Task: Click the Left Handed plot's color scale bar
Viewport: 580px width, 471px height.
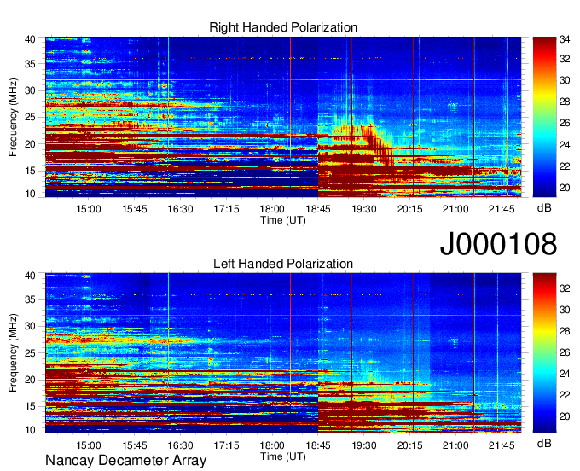Action: [544, 353]
